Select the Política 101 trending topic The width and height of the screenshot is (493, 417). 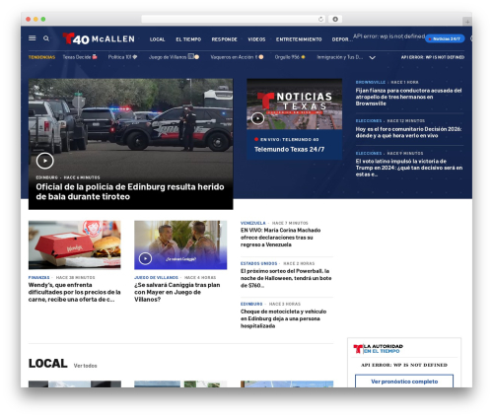[122, 57]
